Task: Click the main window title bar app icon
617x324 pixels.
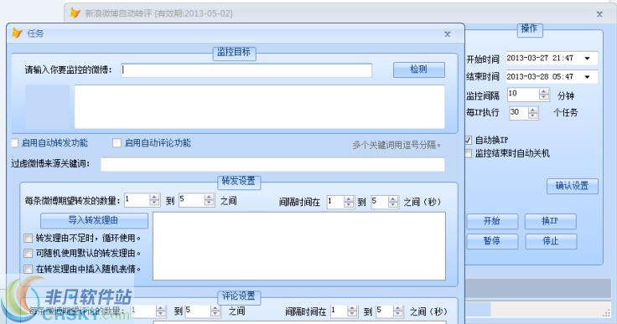Action: click(x=75, y=13)
